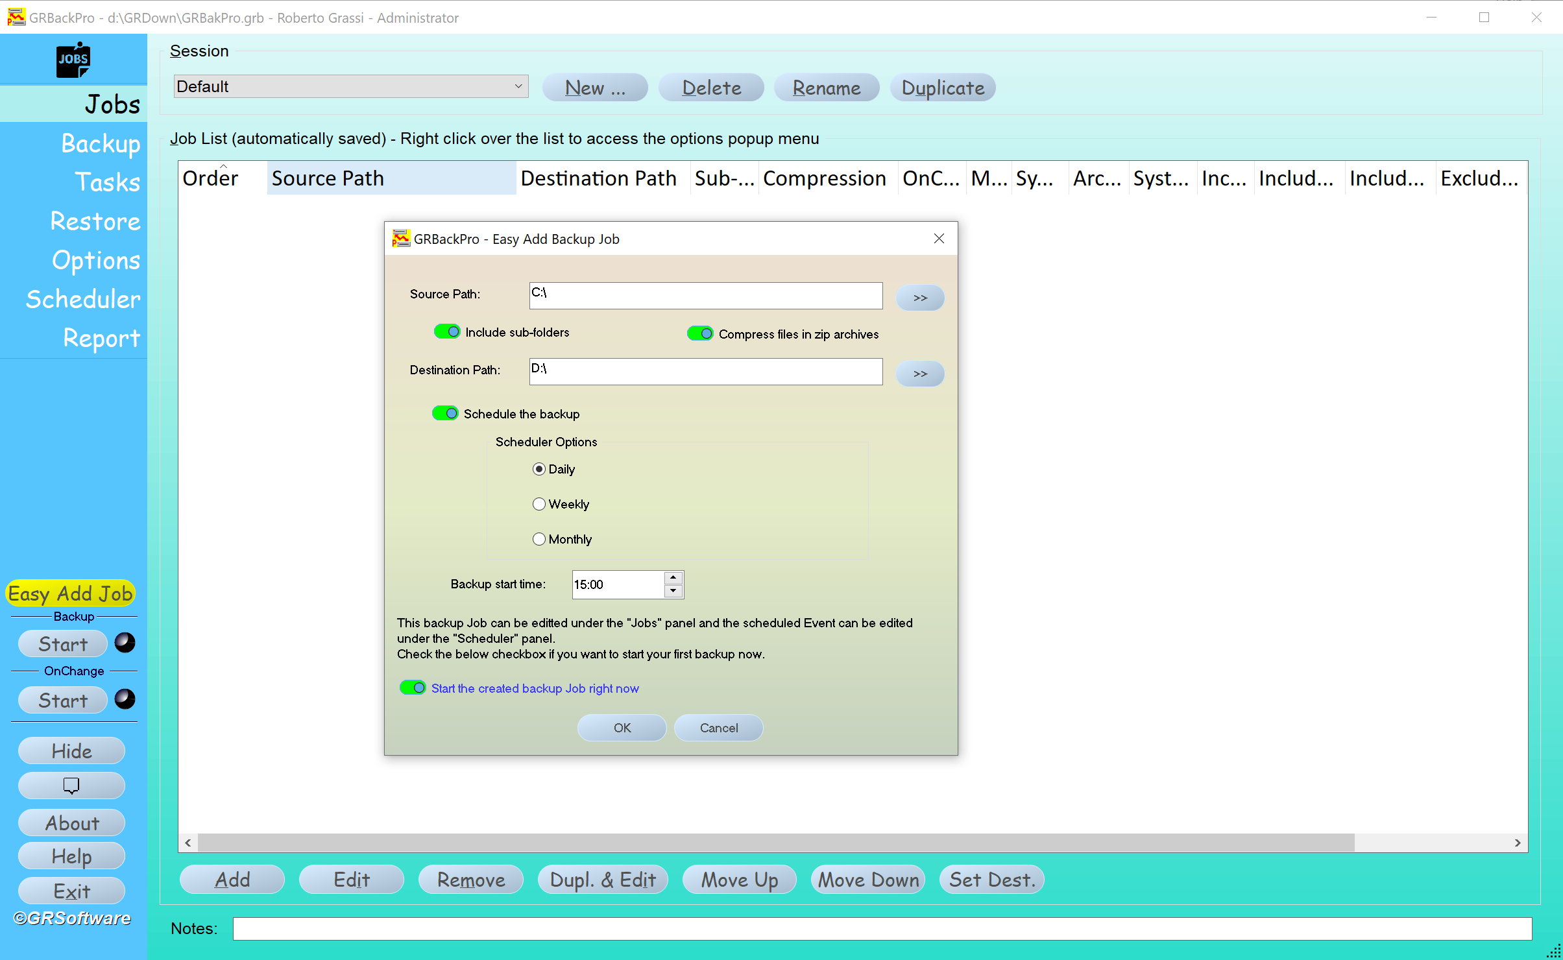
Task: Disable Compress files in zip archives
Action: point(699,333)
